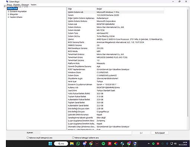Viewport: 196px width, 147px height.
Task: Select the Sistem Modeli row
Action: (x=115, y=30)
